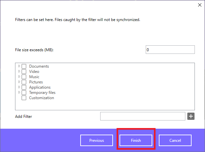205x152 pixels.
Task: Expand the Video category arrow
Action: [x=19, y=71]
